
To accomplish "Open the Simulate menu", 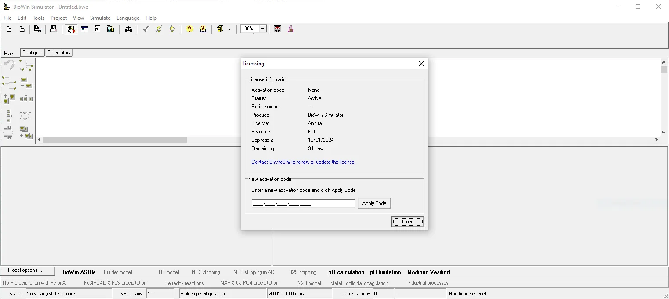I will click(100, 18).
